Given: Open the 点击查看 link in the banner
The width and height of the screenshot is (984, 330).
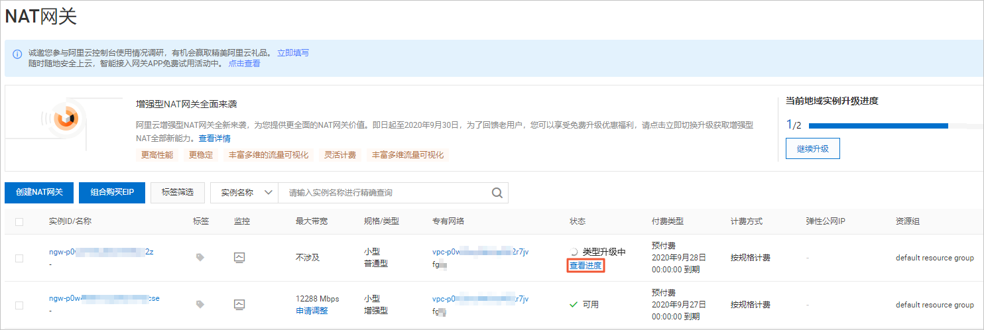Looking at the screenshot, I should (245, 64).
